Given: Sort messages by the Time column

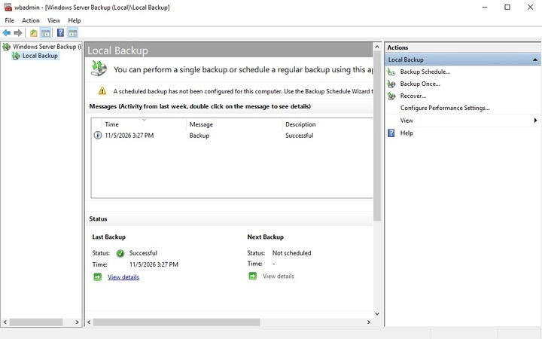Looking at the screenshot, I should pos(144,124).
